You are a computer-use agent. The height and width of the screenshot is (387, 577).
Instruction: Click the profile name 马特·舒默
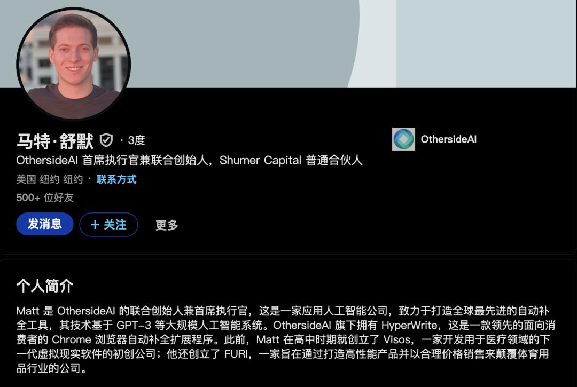[55, 141]
